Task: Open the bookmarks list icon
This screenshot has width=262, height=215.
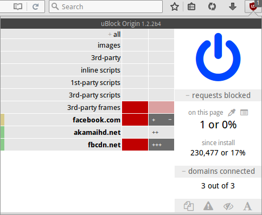Action: click(191, 7)
